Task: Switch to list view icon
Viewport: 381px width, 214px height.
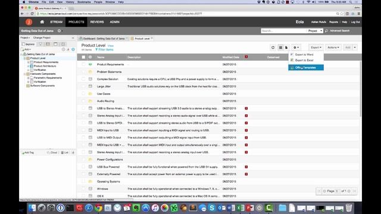Action: [280, 48]
